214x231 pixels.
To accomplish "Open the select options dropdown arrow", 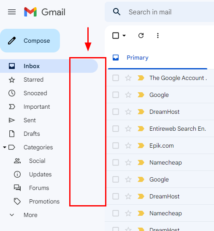I will coord(124,36).
